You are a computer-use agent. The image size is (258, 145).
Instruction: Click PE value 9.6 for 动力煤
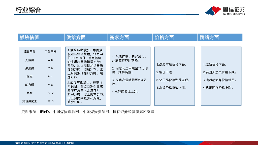(50, 85)
